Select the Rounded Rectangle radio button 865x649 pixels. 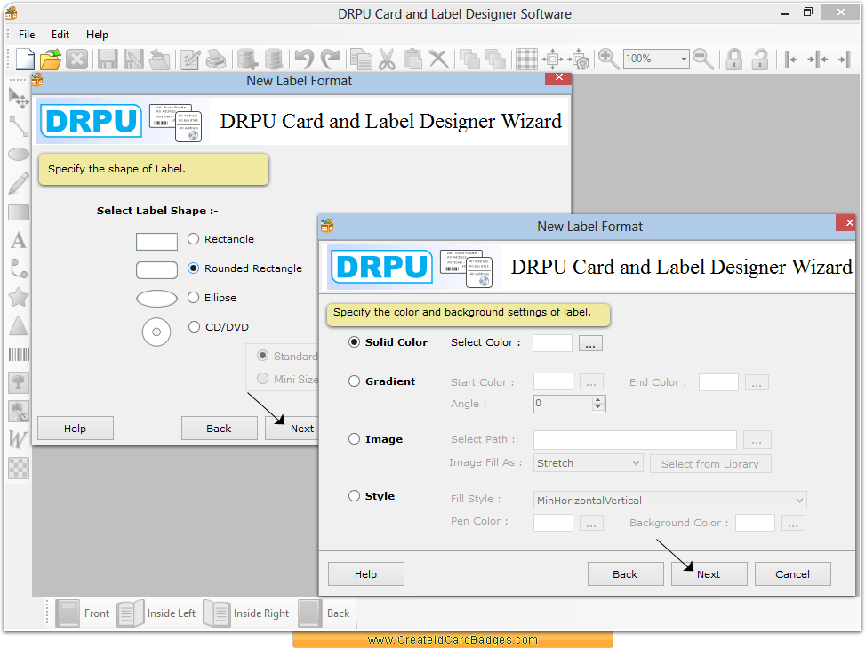[193, 268]
